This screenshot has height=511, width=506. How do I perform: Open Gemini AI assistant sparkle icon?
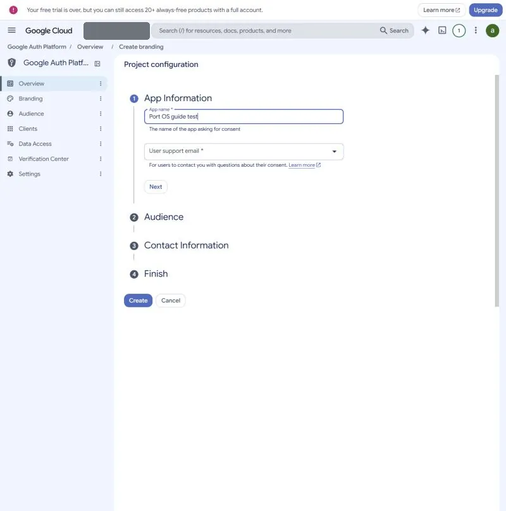[426, 30]
